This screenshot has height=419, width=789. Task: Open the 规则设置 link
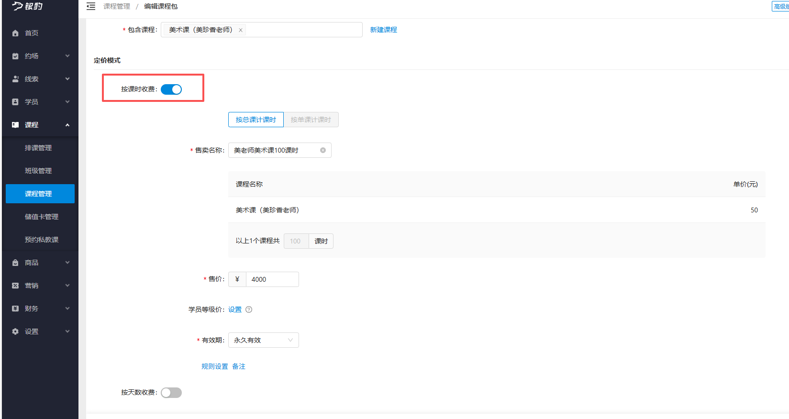[215, 366]
